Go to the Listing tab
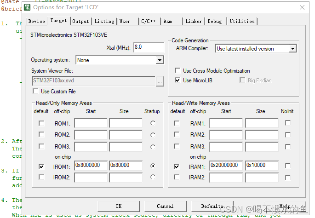 click(x=104, y=21)
